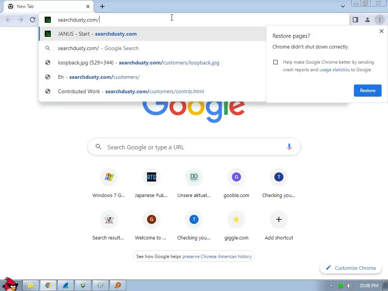The image size is (388, 291).
Task: Click the browser back arrow
Action: pyautogui.click(x=8, y=20)
